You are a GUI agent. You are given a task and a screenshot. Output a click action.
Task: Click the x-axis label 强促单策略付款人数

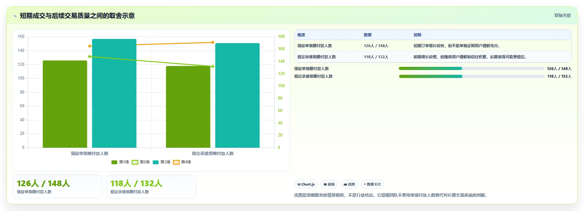[90, 153]
